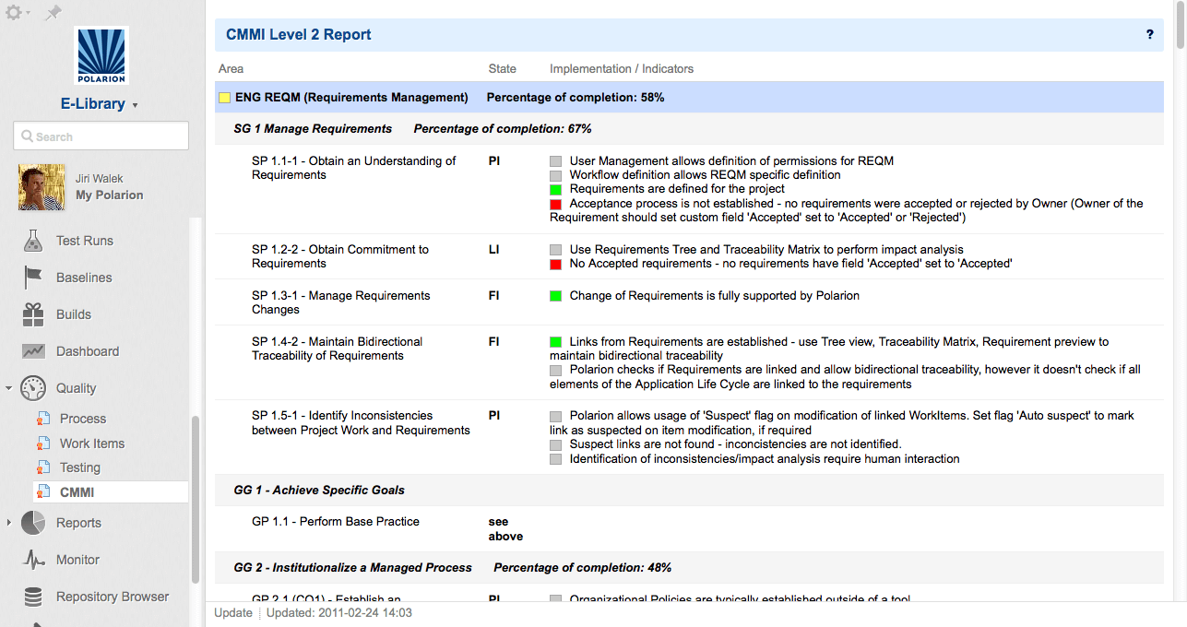1187x627 pixels.
Task: Click the State column header
Action: click(x=503, y=69)
